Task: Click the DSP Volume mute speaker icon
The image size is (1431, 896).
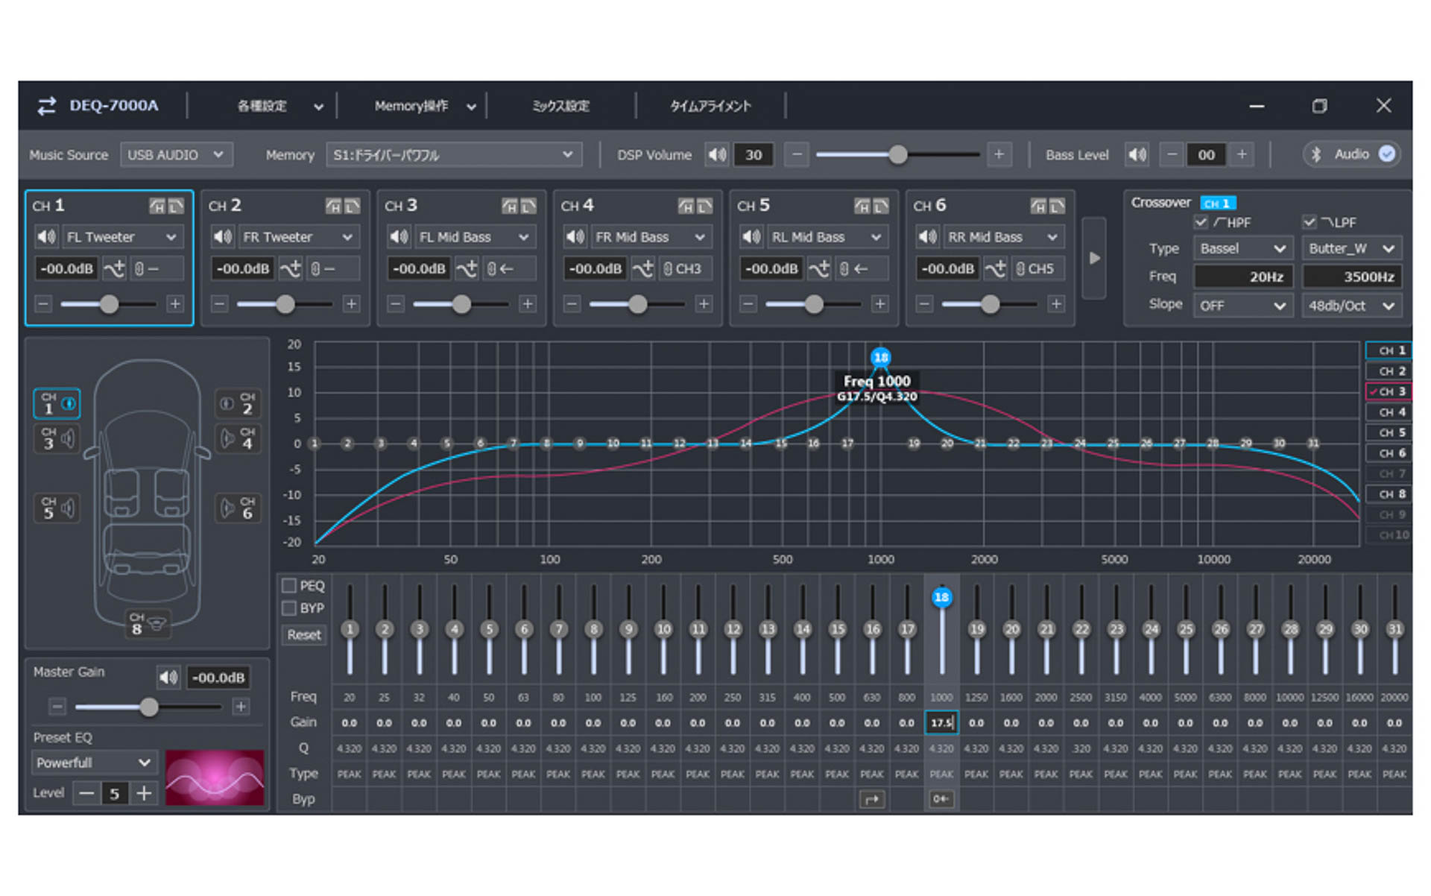Action: (x=716, y=155)
